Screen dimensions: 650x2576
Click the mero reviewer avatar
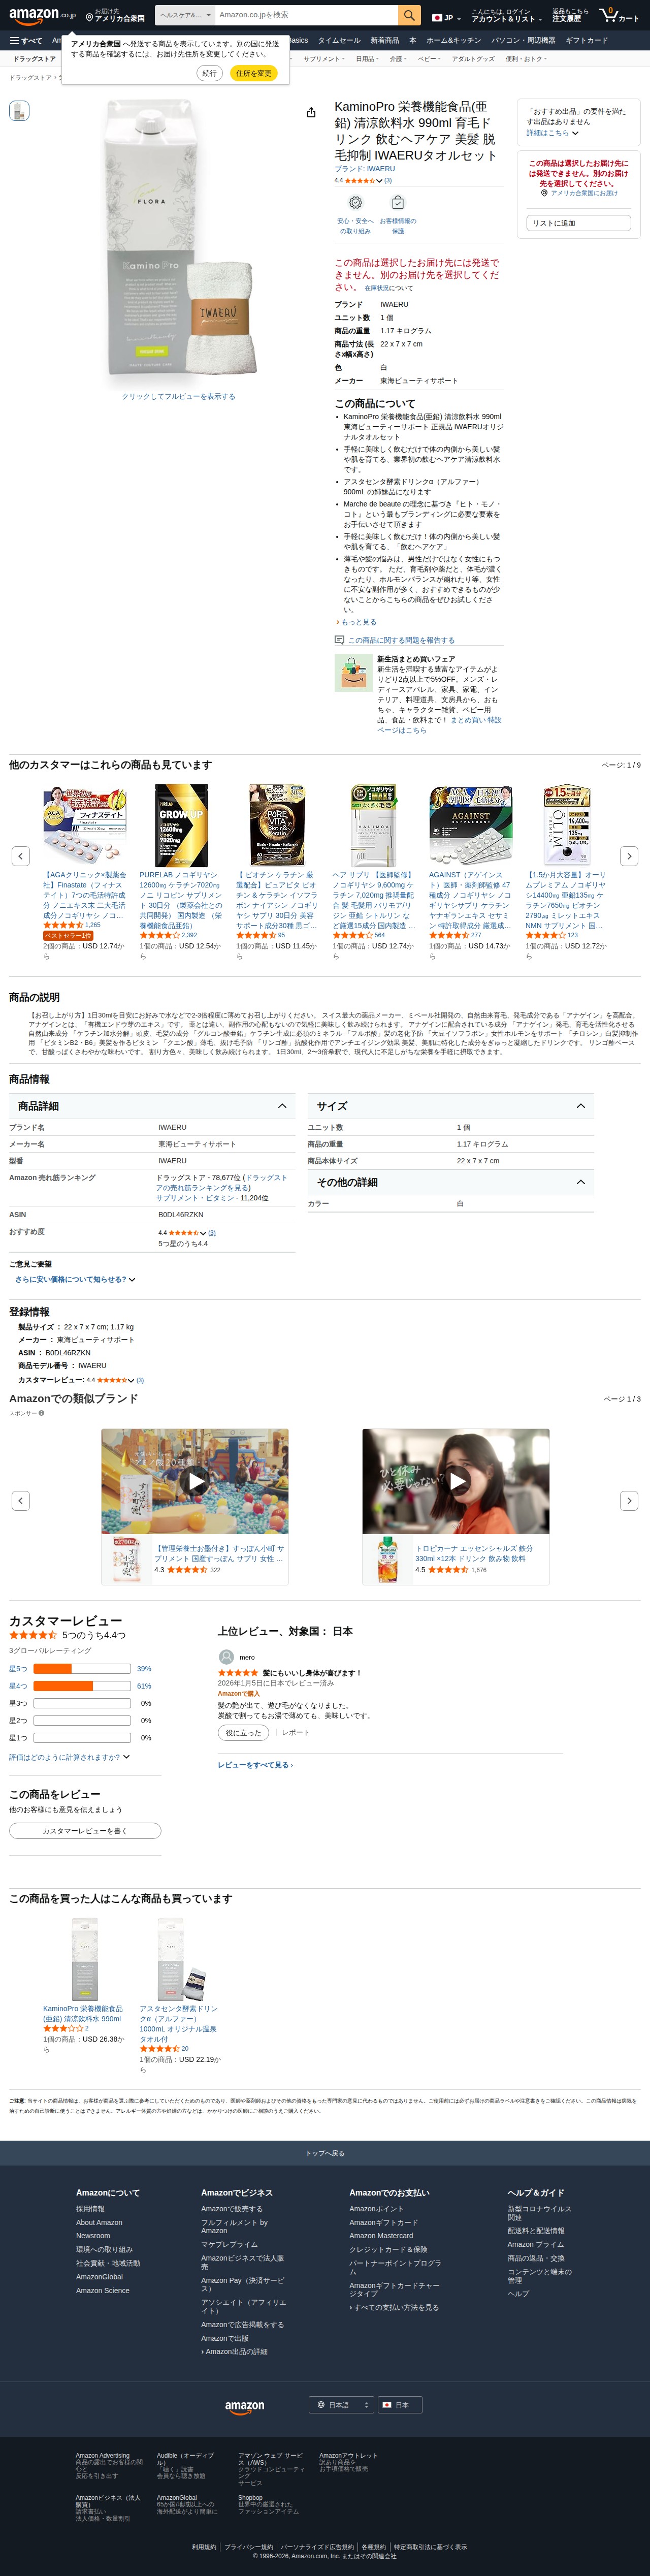[227, 1657]
